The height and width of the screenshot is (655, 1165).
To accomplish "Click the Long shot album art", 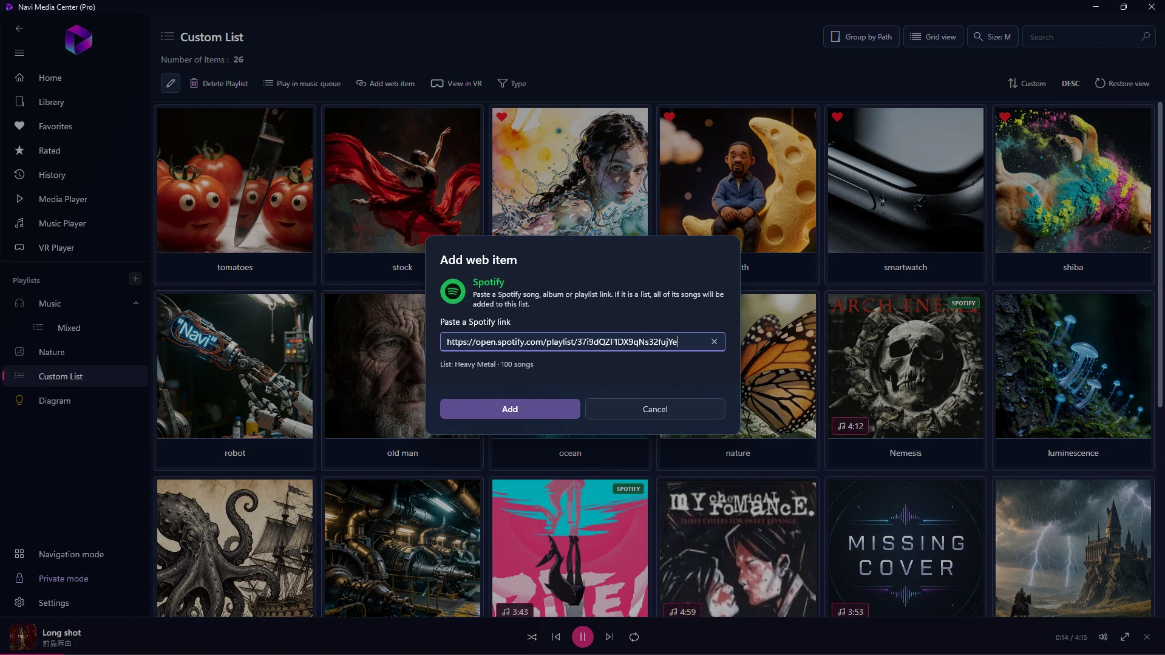I will [22, 637].
